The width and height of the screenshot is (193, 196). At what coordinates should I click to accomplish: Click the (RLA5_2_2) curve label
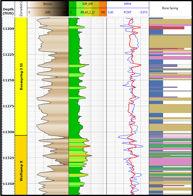[88, 12]
